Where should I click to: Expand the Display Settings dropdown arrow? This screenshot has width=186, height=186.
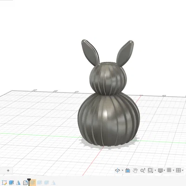[164, 170]
